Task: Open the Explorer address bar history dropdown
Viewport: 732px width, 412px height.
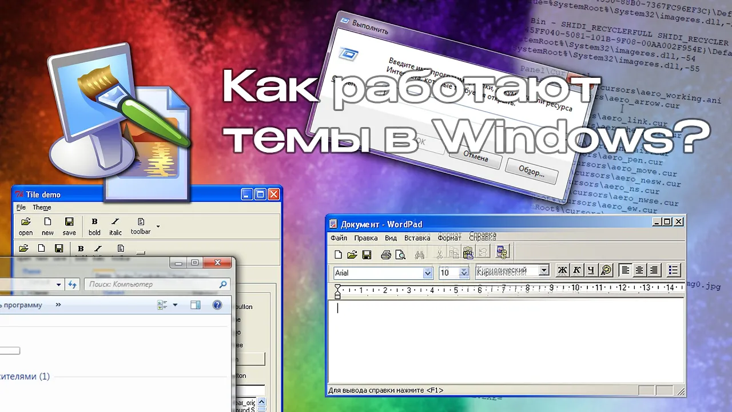Action: tap(58, 284)
